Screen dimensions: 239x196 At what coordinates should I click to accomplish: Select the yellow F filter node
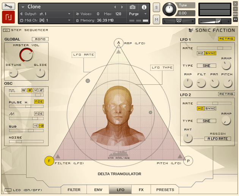(x=49, y=161)
